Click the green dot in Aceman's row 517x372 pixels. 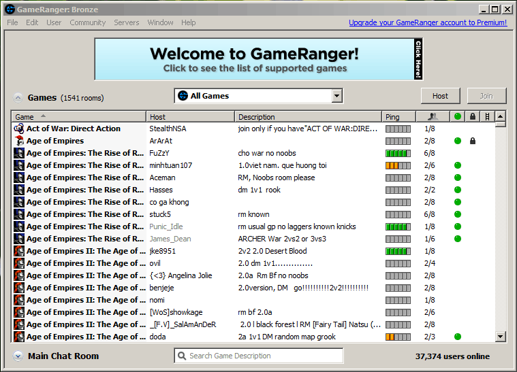[457, 177]
